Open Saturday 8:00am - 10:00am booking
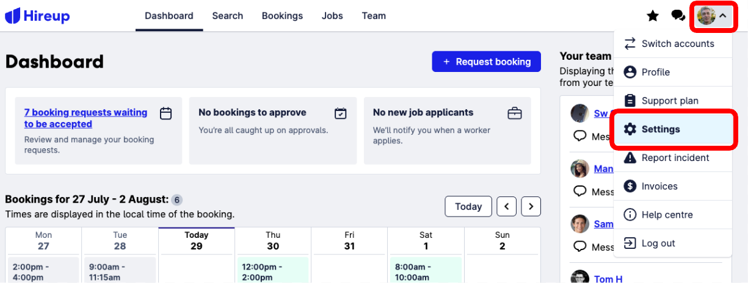The image size is (748, 283). pos(426,270)
